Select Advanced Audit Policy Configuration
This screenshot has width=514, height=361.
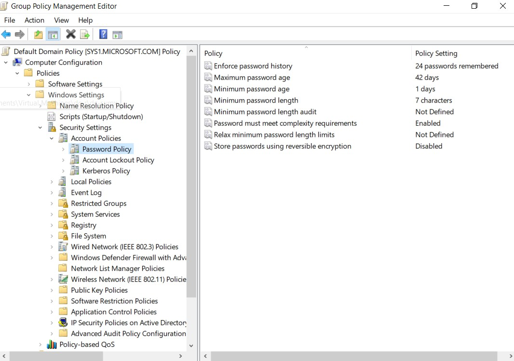128,334
